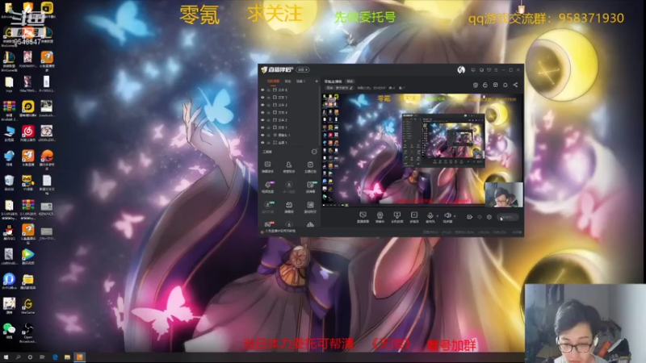This screenshot has width=646, height=363.
Task: Toggle eye visibility for layer 文本 1
Action: pyautogui.click(x=262, y=127)
